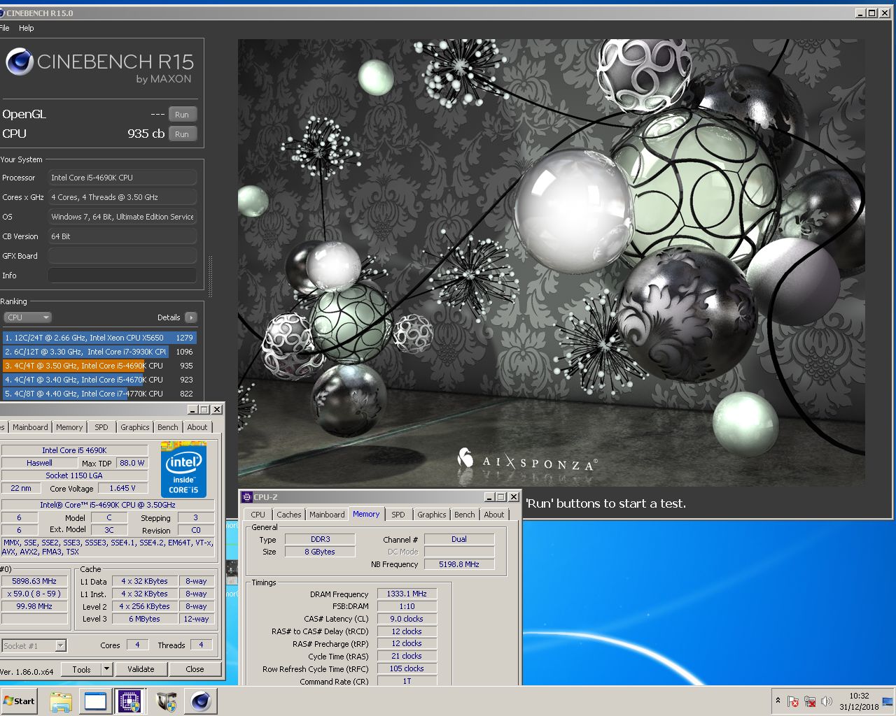Click the CPU-Z title bar icon
The width and height of the screenshot is (896, 716).
point(246,497)
